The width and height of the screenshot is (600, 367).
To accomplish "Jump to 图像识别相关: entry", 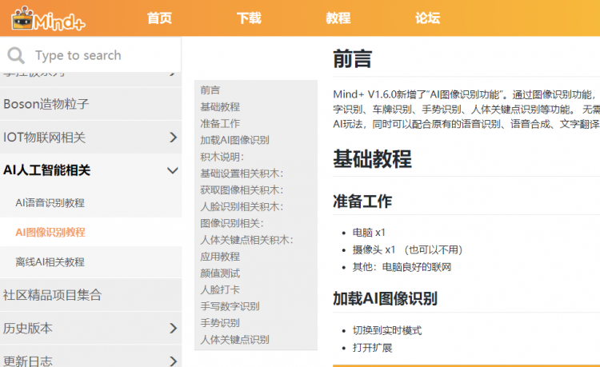I will coord(232,223).
